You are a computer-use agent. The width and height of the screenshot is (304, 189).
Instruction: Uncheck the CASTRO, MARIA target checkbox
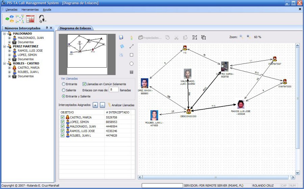pyautogui.click(x=62, y=117)
